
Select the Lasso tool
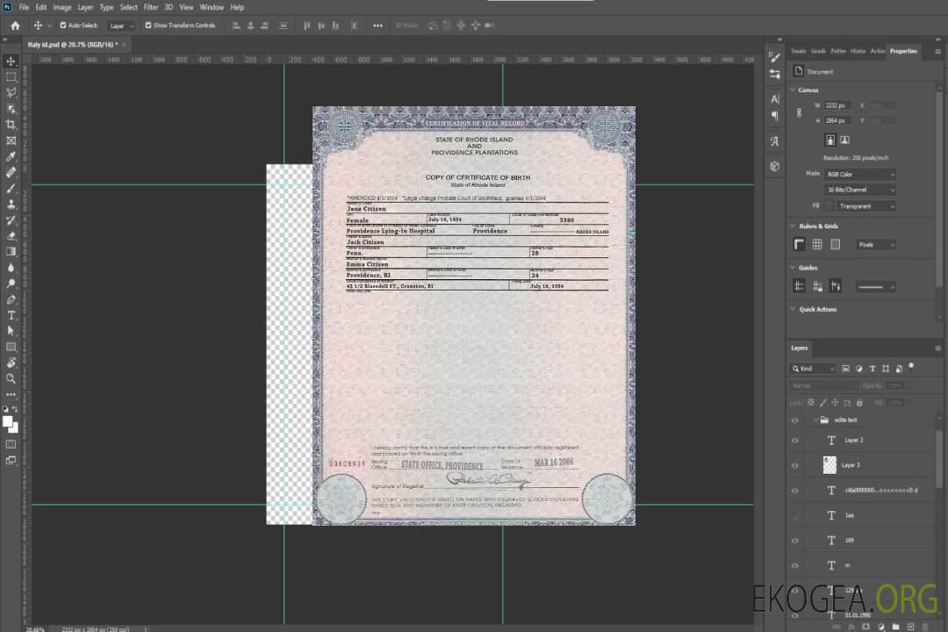pyautogui.click(x=11, y=92)
